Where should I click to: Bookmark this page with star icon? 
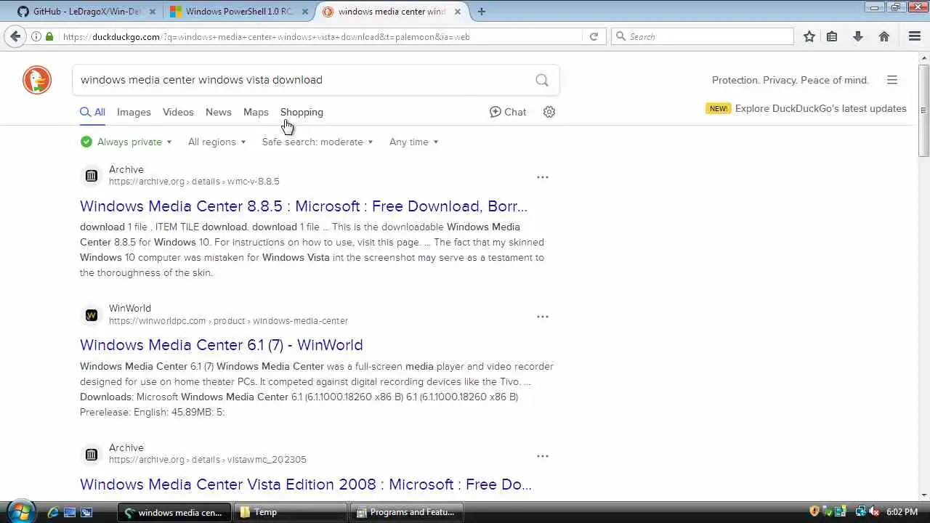point(809,36)
